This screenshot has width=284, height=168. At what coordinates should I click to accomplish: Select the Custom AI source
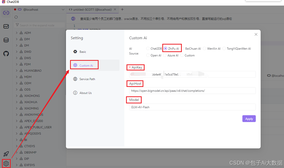(182, 55)
